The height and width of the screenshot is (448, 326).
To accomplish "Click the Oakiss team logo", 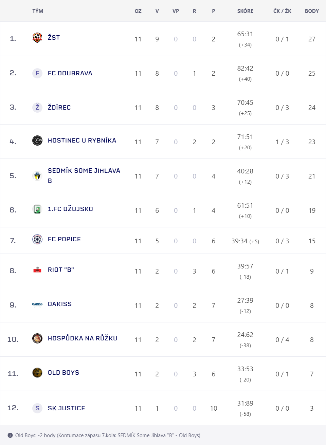I will [x=37, y=304].
